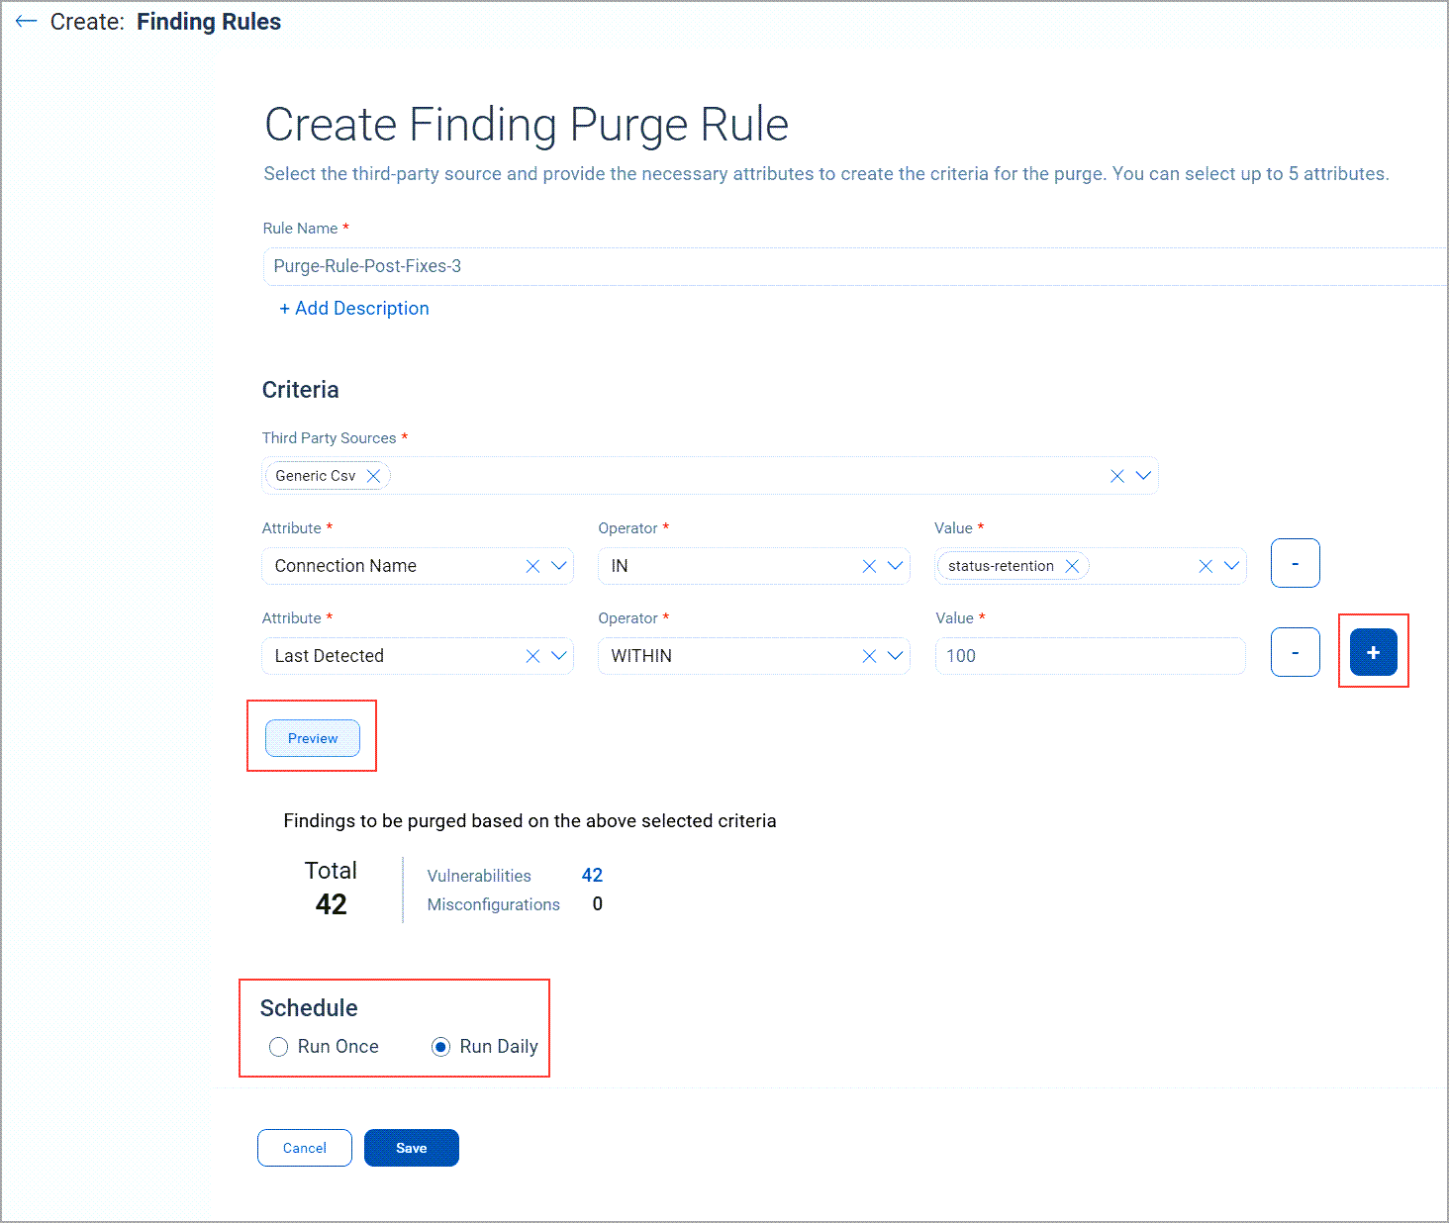Screen dimensions: 1449x1223
Task: Clear the Last Detected attribute selection
Action: 532,656
